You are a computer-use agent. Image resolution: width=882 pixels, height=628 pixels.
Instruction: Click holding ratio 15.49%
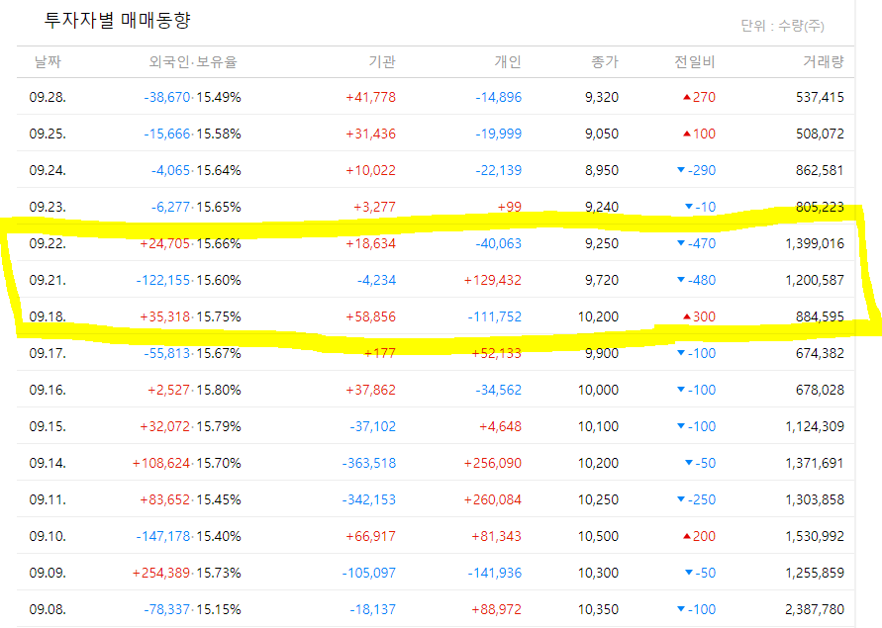click(219, 97)
